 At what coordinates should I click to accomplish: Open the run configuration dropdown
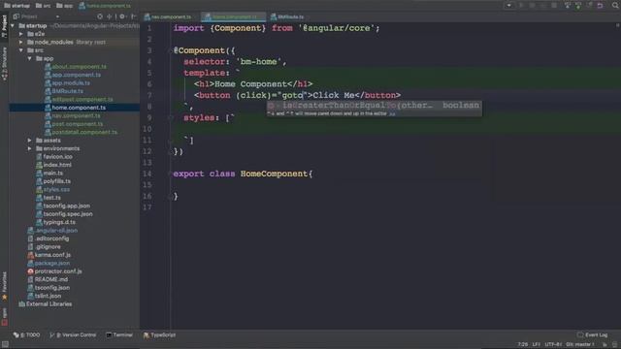click(x=508, y=5)
